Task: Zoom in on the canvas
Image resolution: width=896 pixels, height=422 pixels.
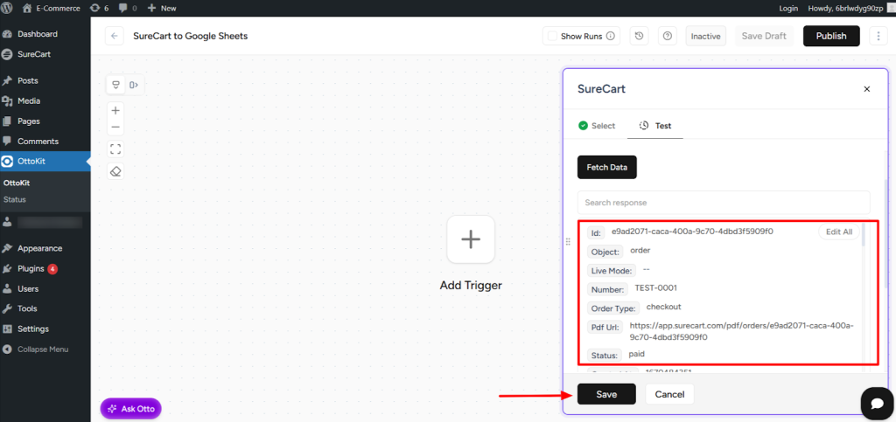Action: 115,110
